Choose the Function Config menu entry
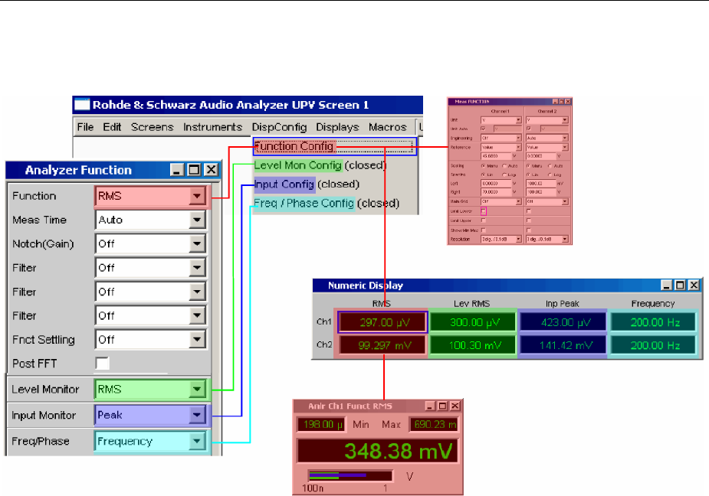 tap(335, 146)
